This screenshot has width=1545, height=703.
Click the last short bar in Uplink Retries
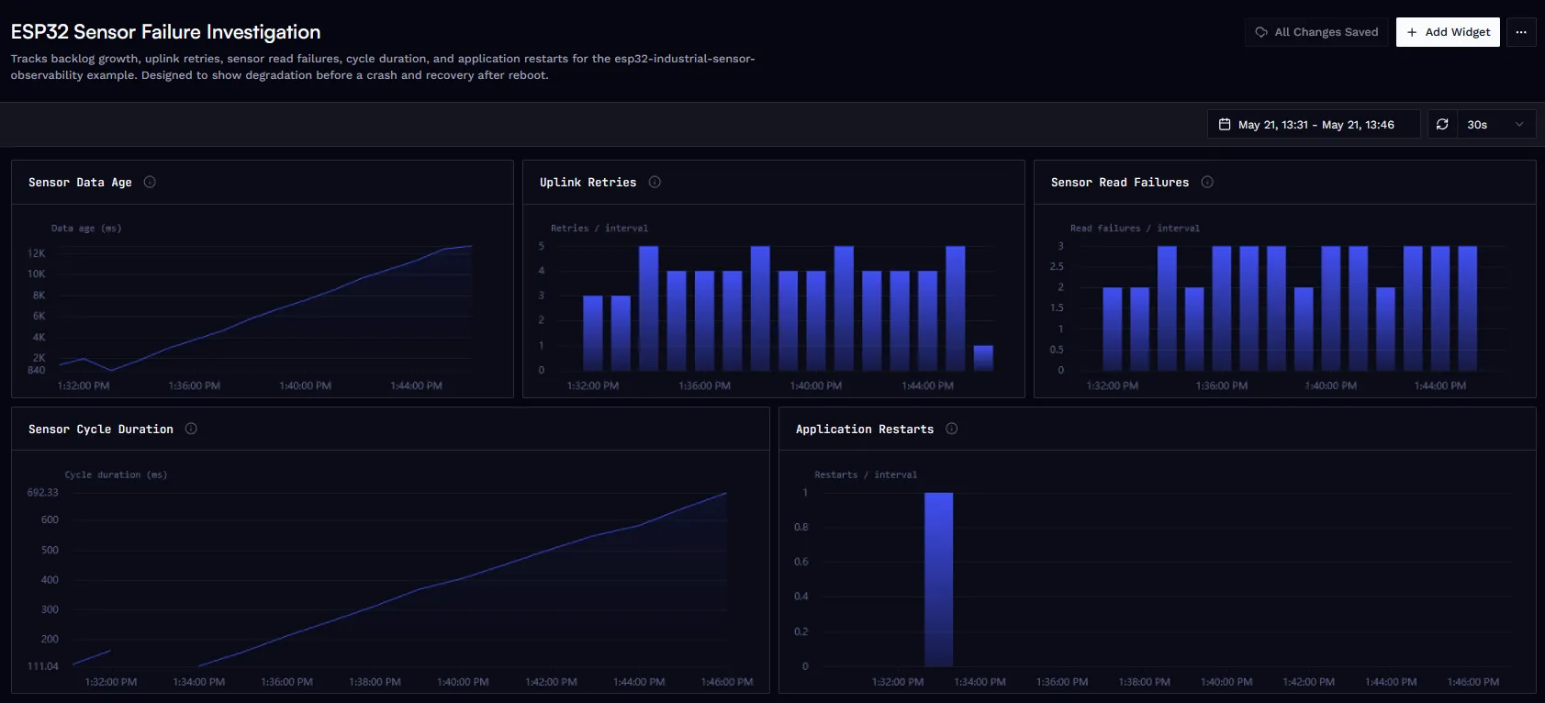click(x=983, y=358)
